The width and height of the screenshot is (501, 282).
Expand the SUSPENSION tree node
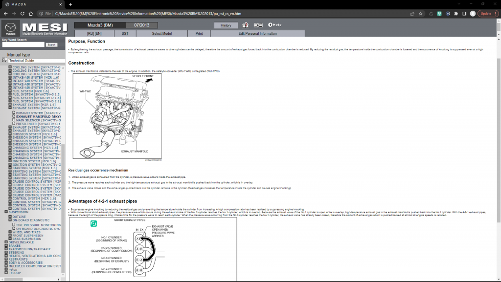pos(5,212)
